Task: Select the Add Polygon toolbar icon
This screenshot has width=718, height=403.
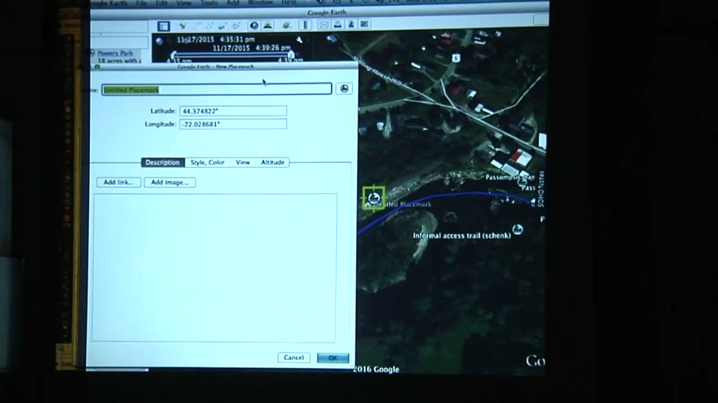Action: pyautogui.click(x=197, y=25)
